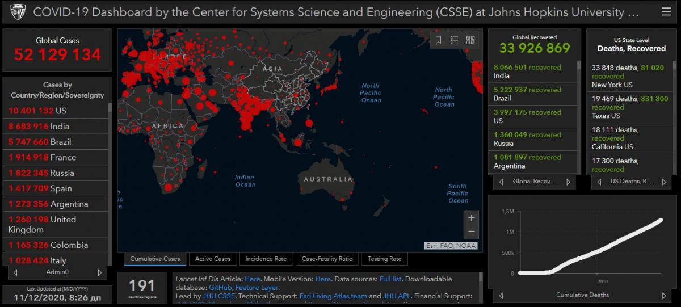Select France in cases list

pyautogui.click(x=56, y=157)
